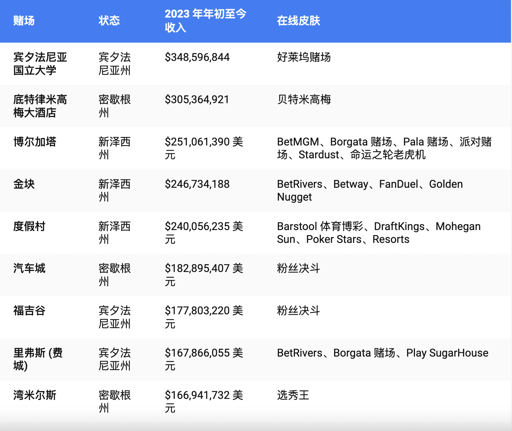This screenshot has height=431, width=512.
Task: Select the 博尔加塔 casino cell
Action: [x=35, y=142]
